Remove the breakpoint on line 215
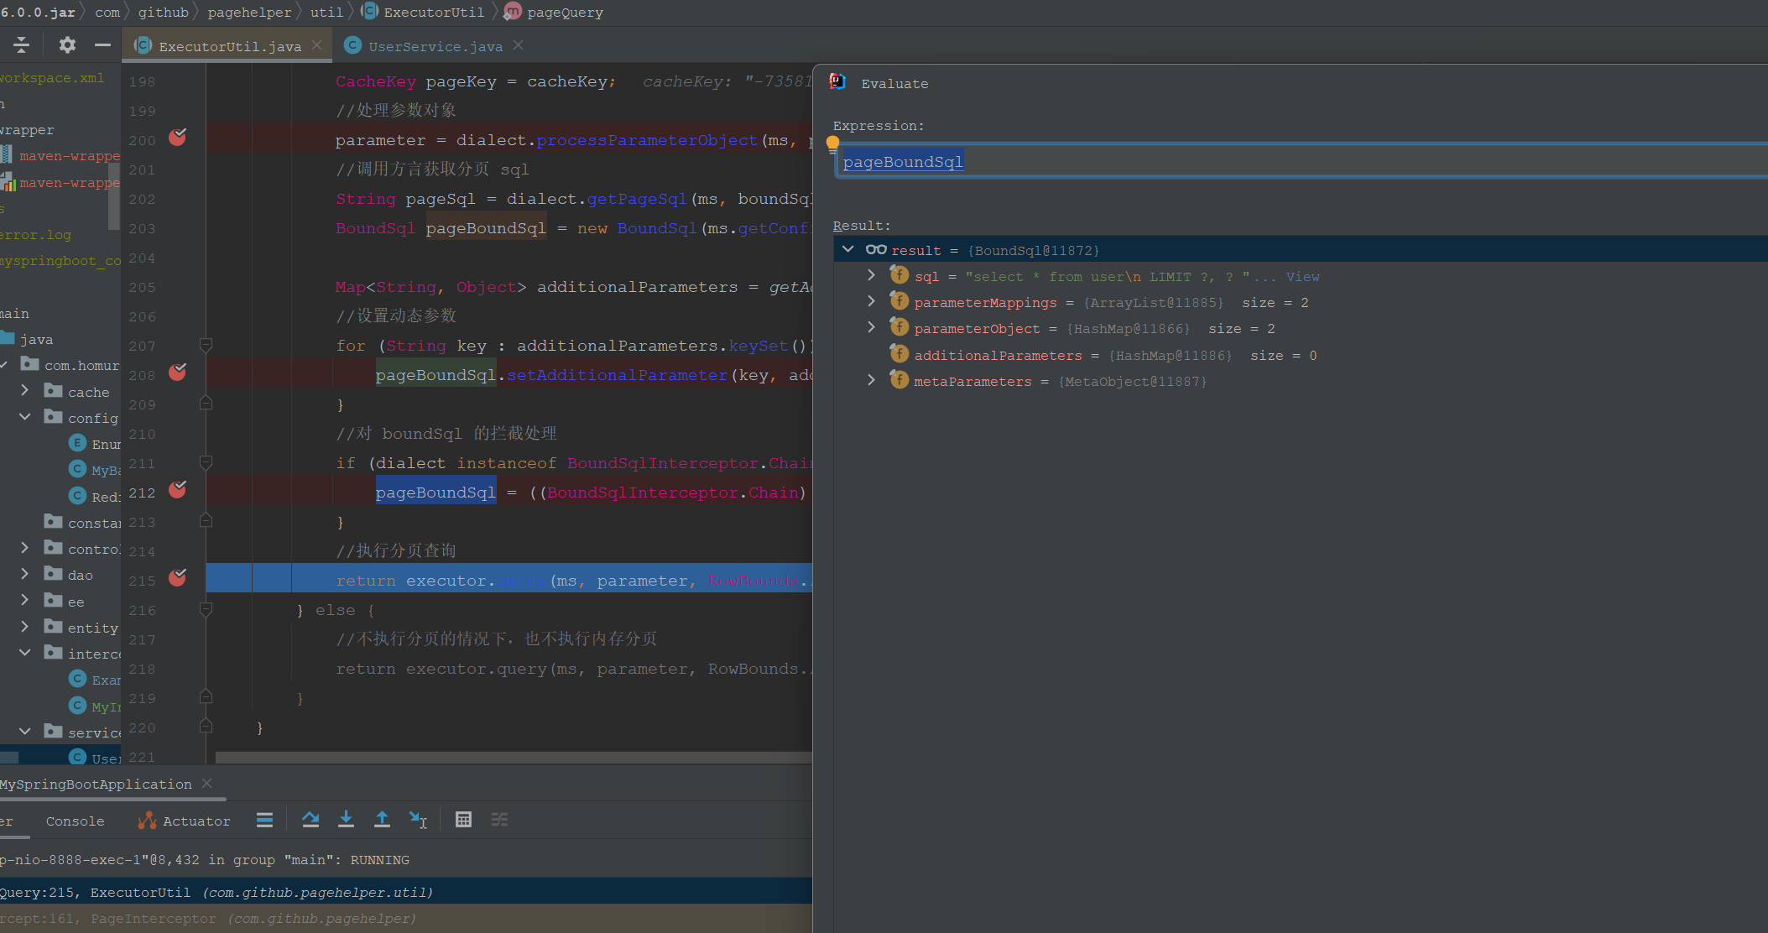The image size is (1768, 933). coord(177,578)
